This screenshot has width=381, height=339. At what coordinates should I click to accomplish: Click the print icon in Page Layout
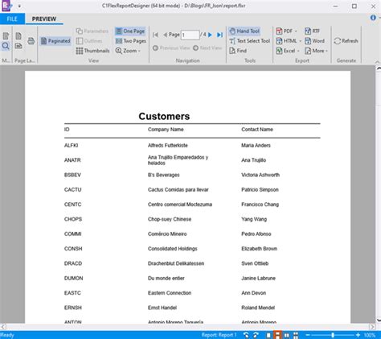31,41
